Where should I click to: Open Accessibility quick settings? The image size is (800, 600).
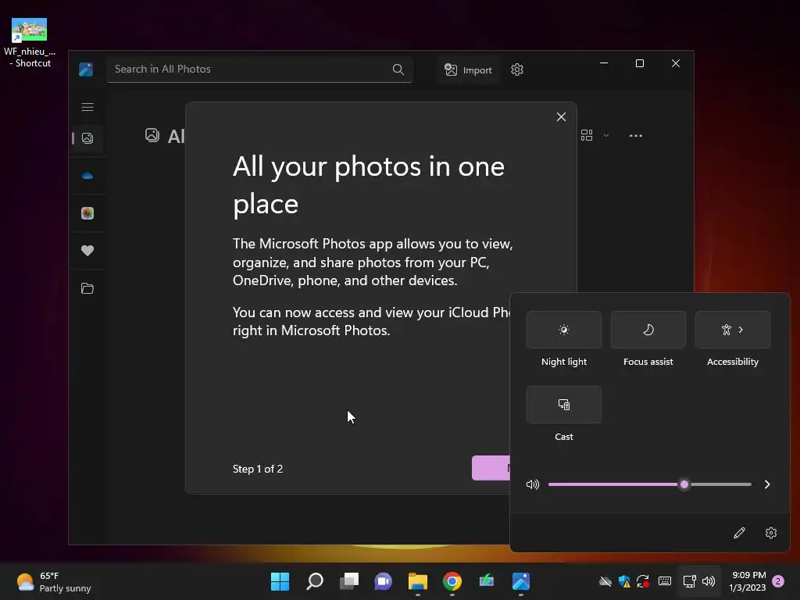(732, 330)
